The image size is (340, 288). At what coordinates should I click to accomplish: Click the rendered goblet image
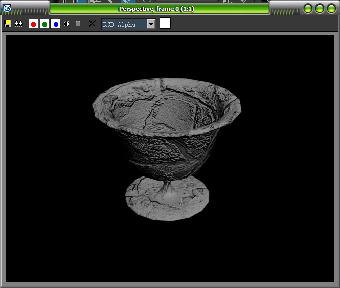[x=167, y=149]
